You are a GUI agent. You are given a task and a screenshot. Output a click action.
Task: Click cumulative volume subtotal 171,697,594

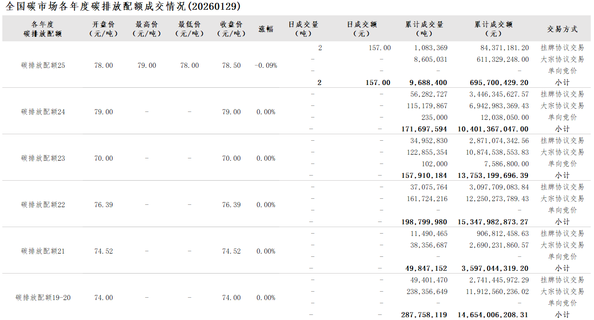pyautogui.click(x=424, y=129)
